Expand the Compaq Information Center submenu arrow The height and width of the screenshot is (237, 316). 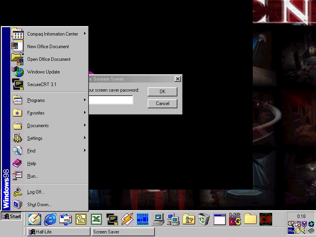tap(85, 34)
